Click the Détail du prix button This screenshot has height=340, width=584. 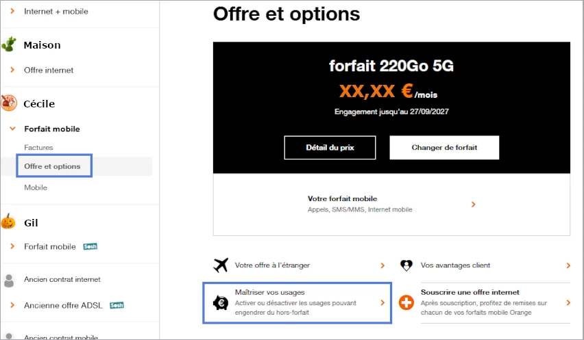tap(330, 147)
